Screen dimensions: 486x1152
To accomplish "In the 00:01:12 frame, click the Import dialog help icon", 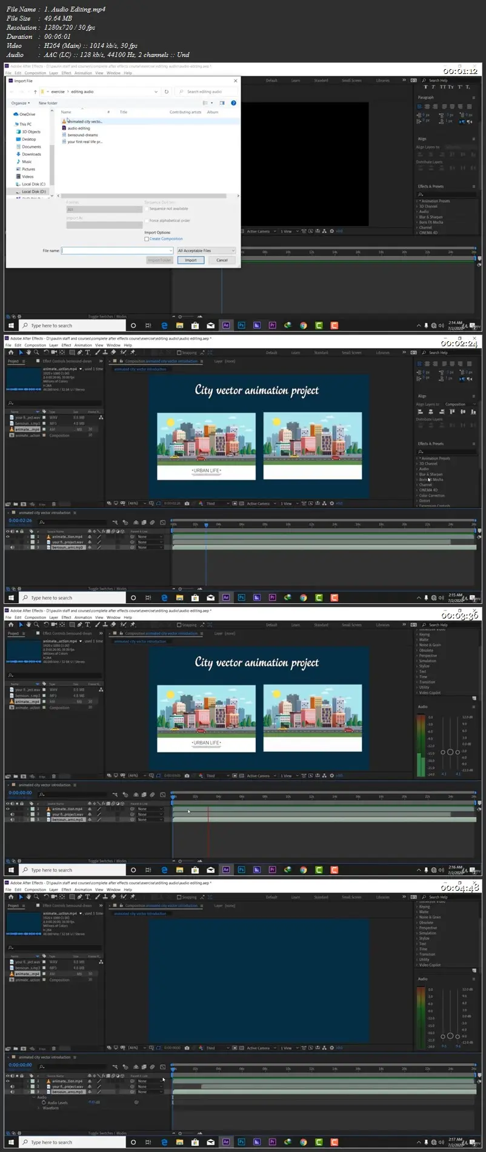I will coord(233,103).
